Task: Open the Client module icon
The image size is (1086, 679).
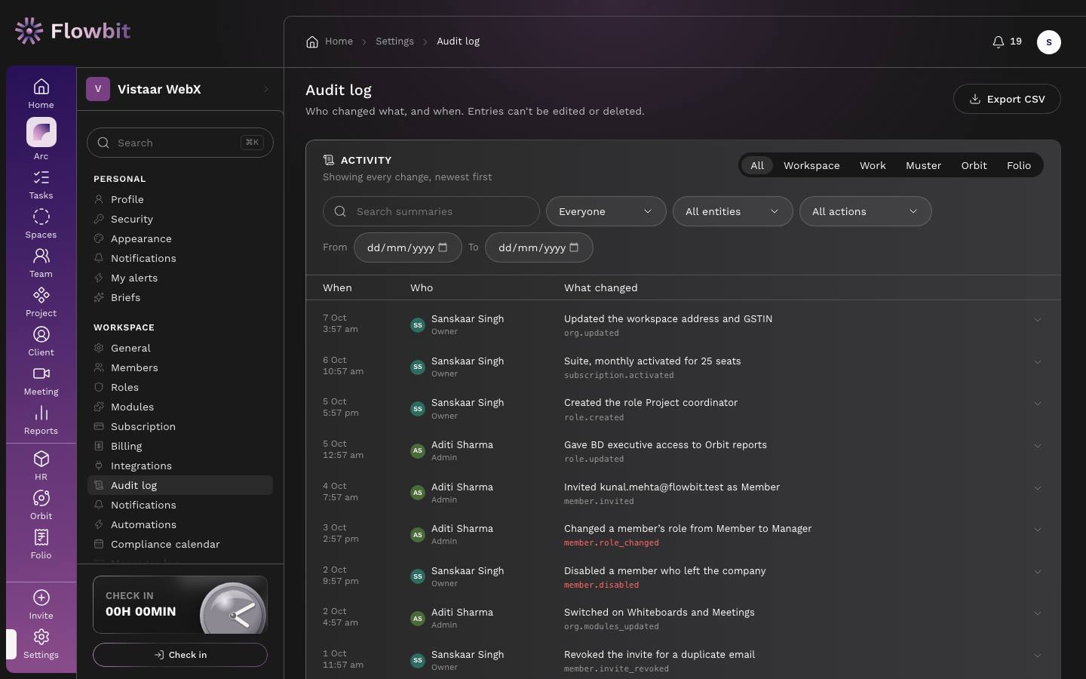Action: (41, 334)
